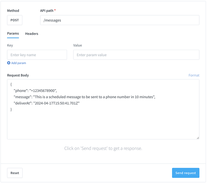Place cursor on the "message" line in body
This screenshot has height=183, width=207.
coord(84,97)
